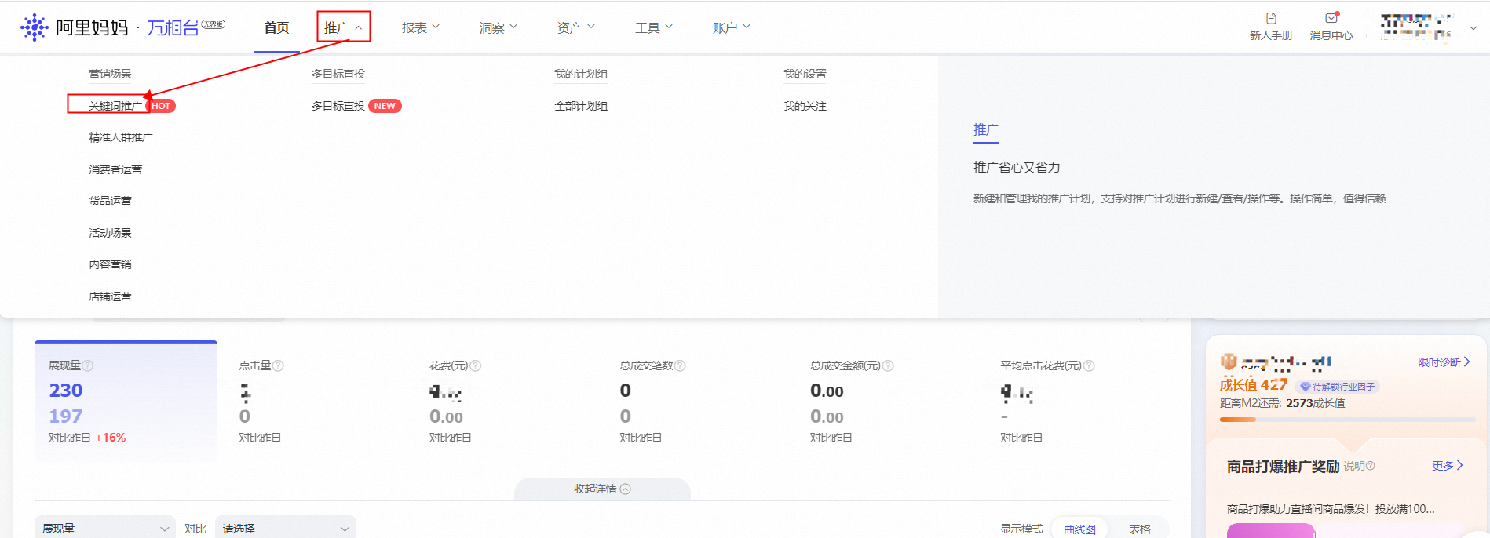Click the 待解锁行业因子 badge

[1337, 387]
